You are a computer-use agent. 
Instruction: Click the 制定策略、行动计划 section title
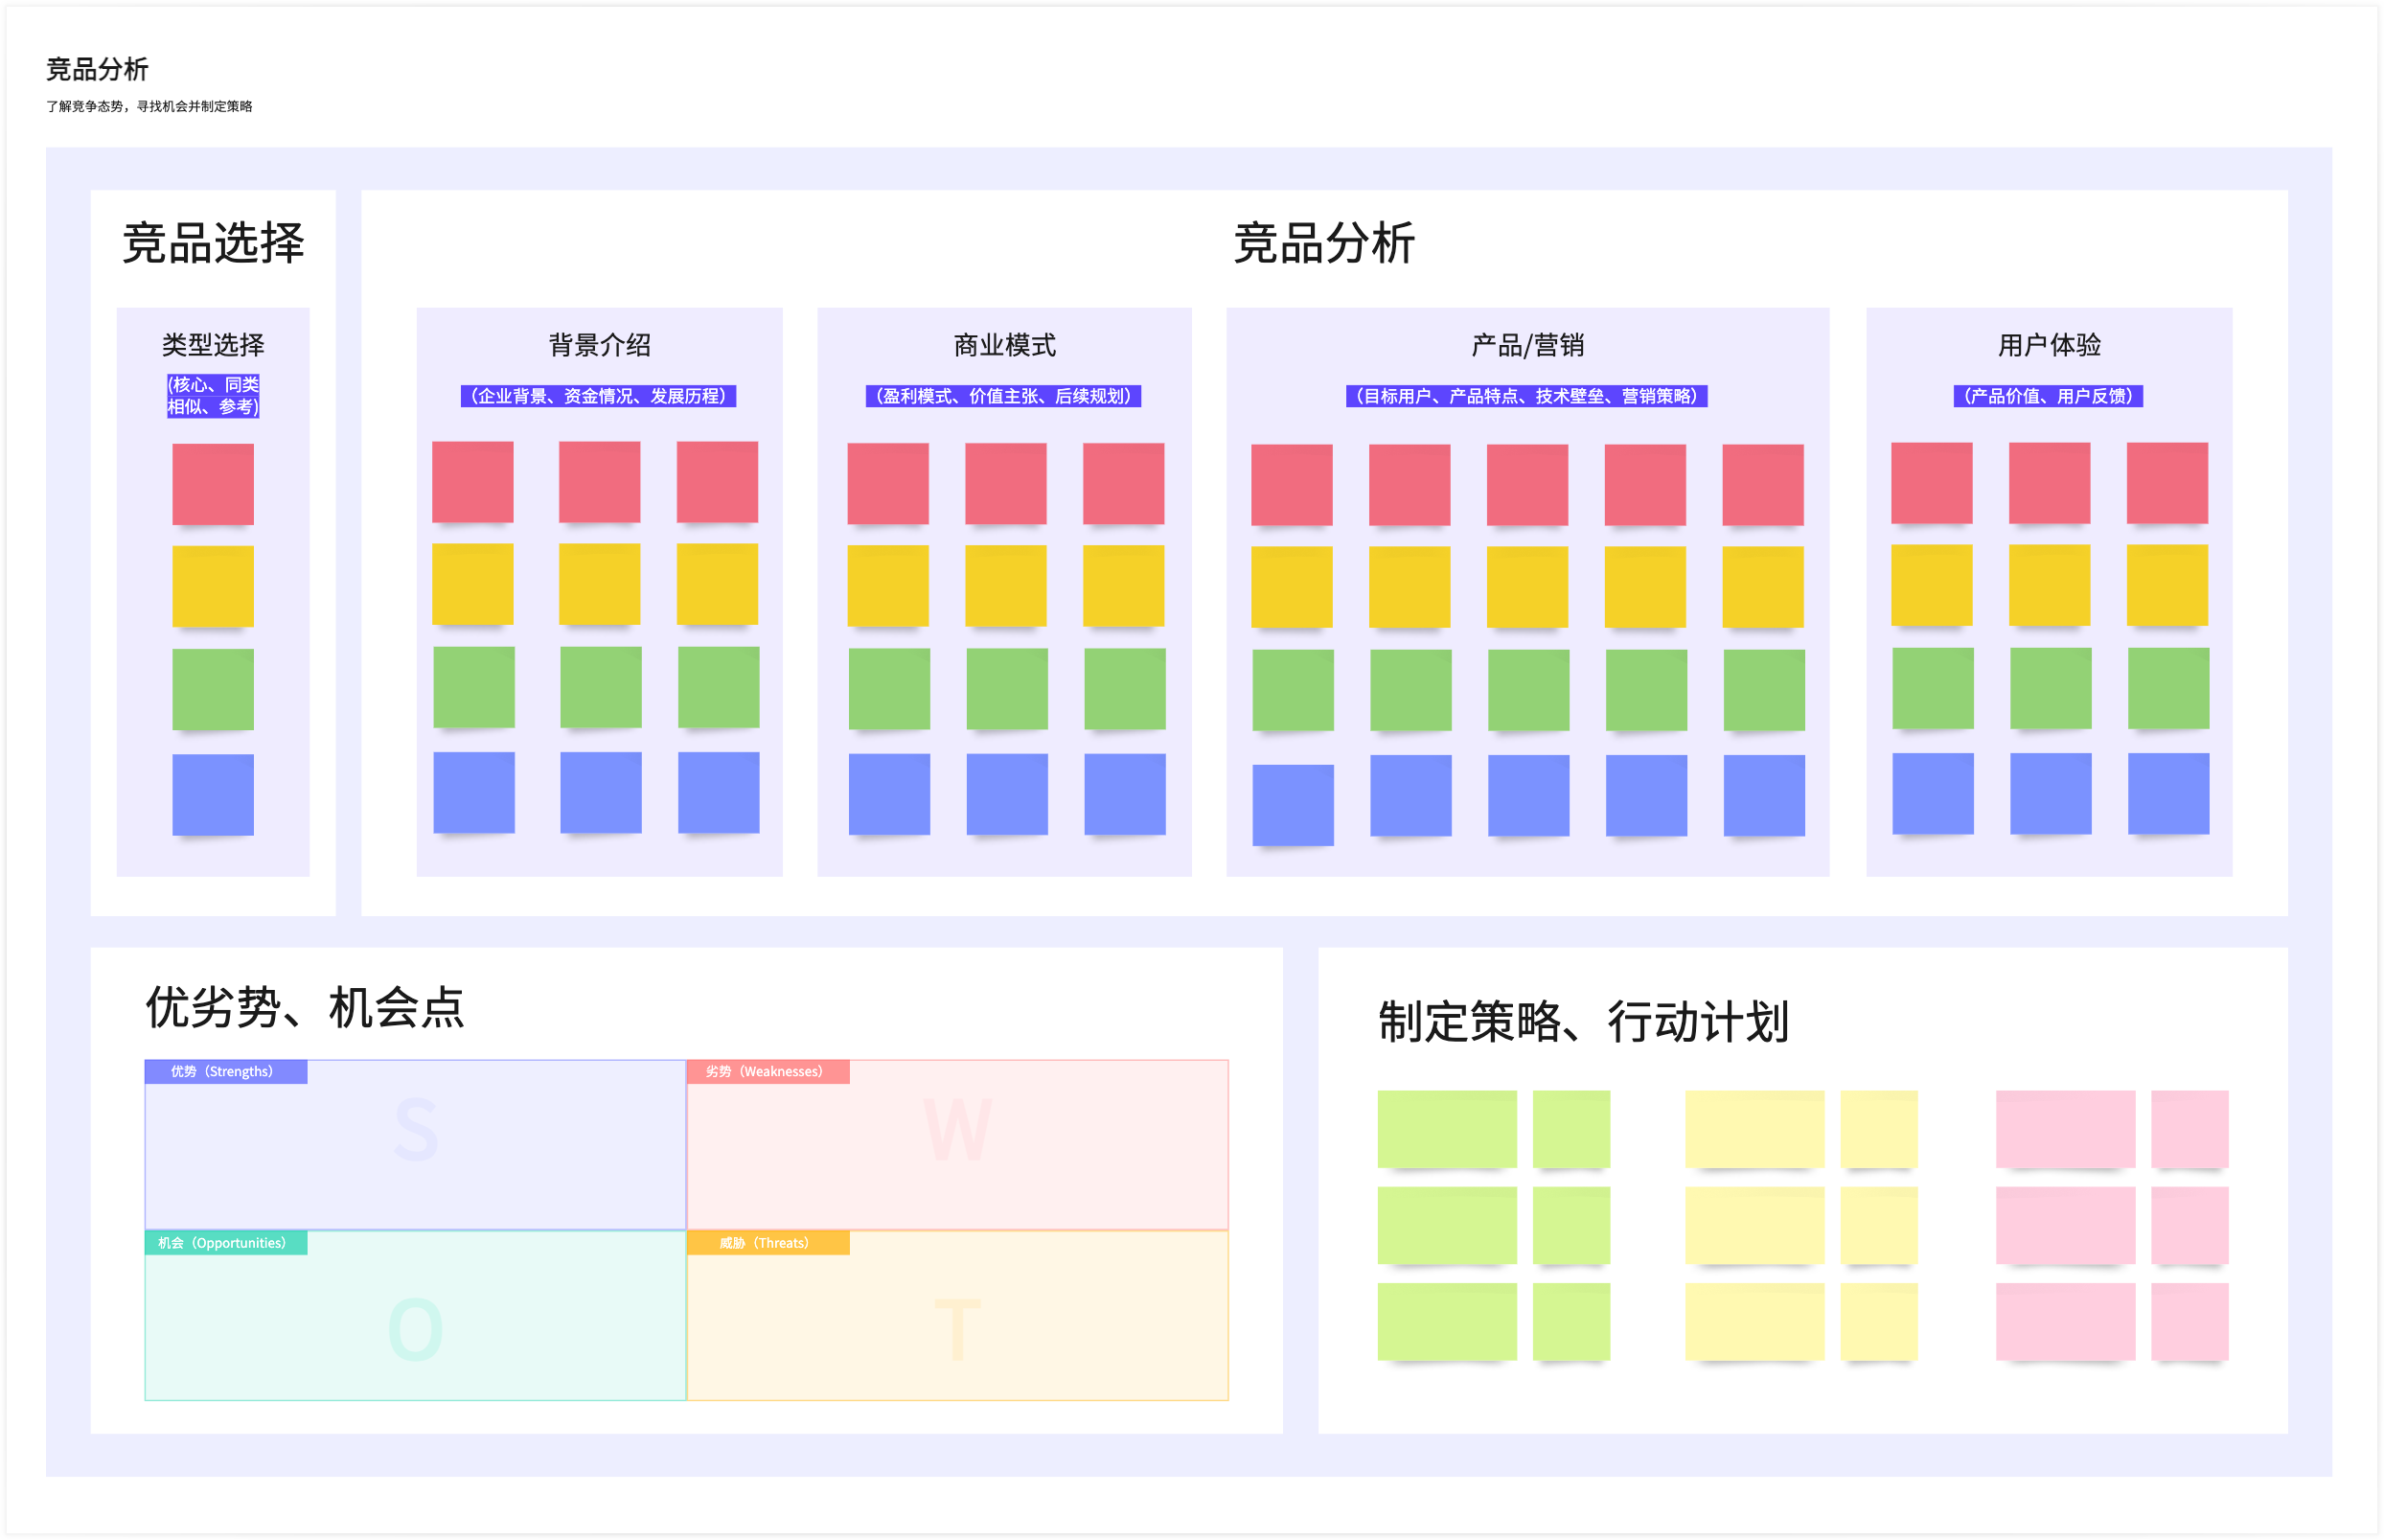coord(1583,1022)
